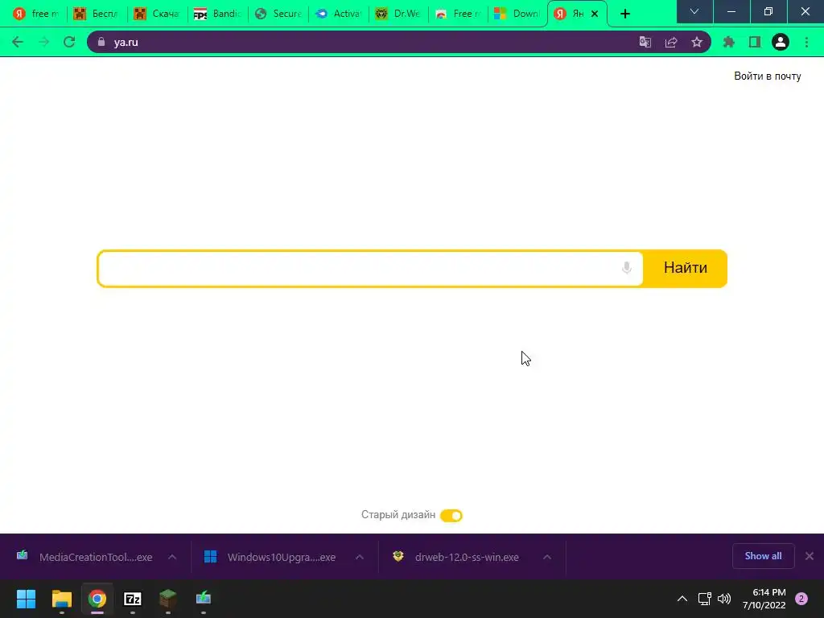This screenshot has height=618, width=824.
Task: Click the Chrome taskbar icon
Action: click(x=97, y=599)
